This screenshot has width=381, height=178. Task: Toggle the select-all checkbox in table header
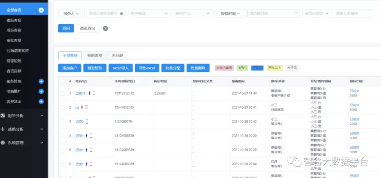click(62, 81)
